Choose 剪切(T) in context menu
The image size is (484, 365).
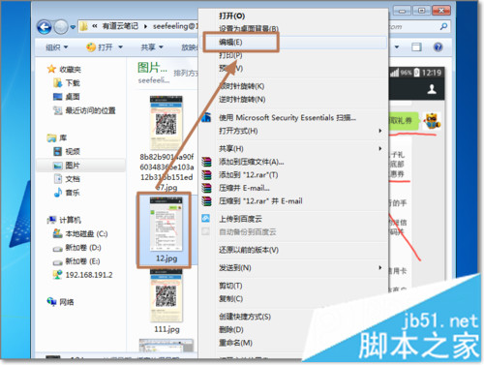pos(230,286)
